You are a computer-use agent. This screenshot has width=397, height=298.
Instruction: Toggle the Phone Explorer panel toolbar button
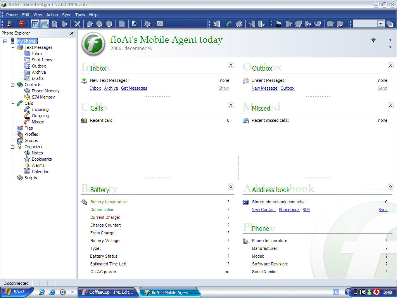coord(35,24)
